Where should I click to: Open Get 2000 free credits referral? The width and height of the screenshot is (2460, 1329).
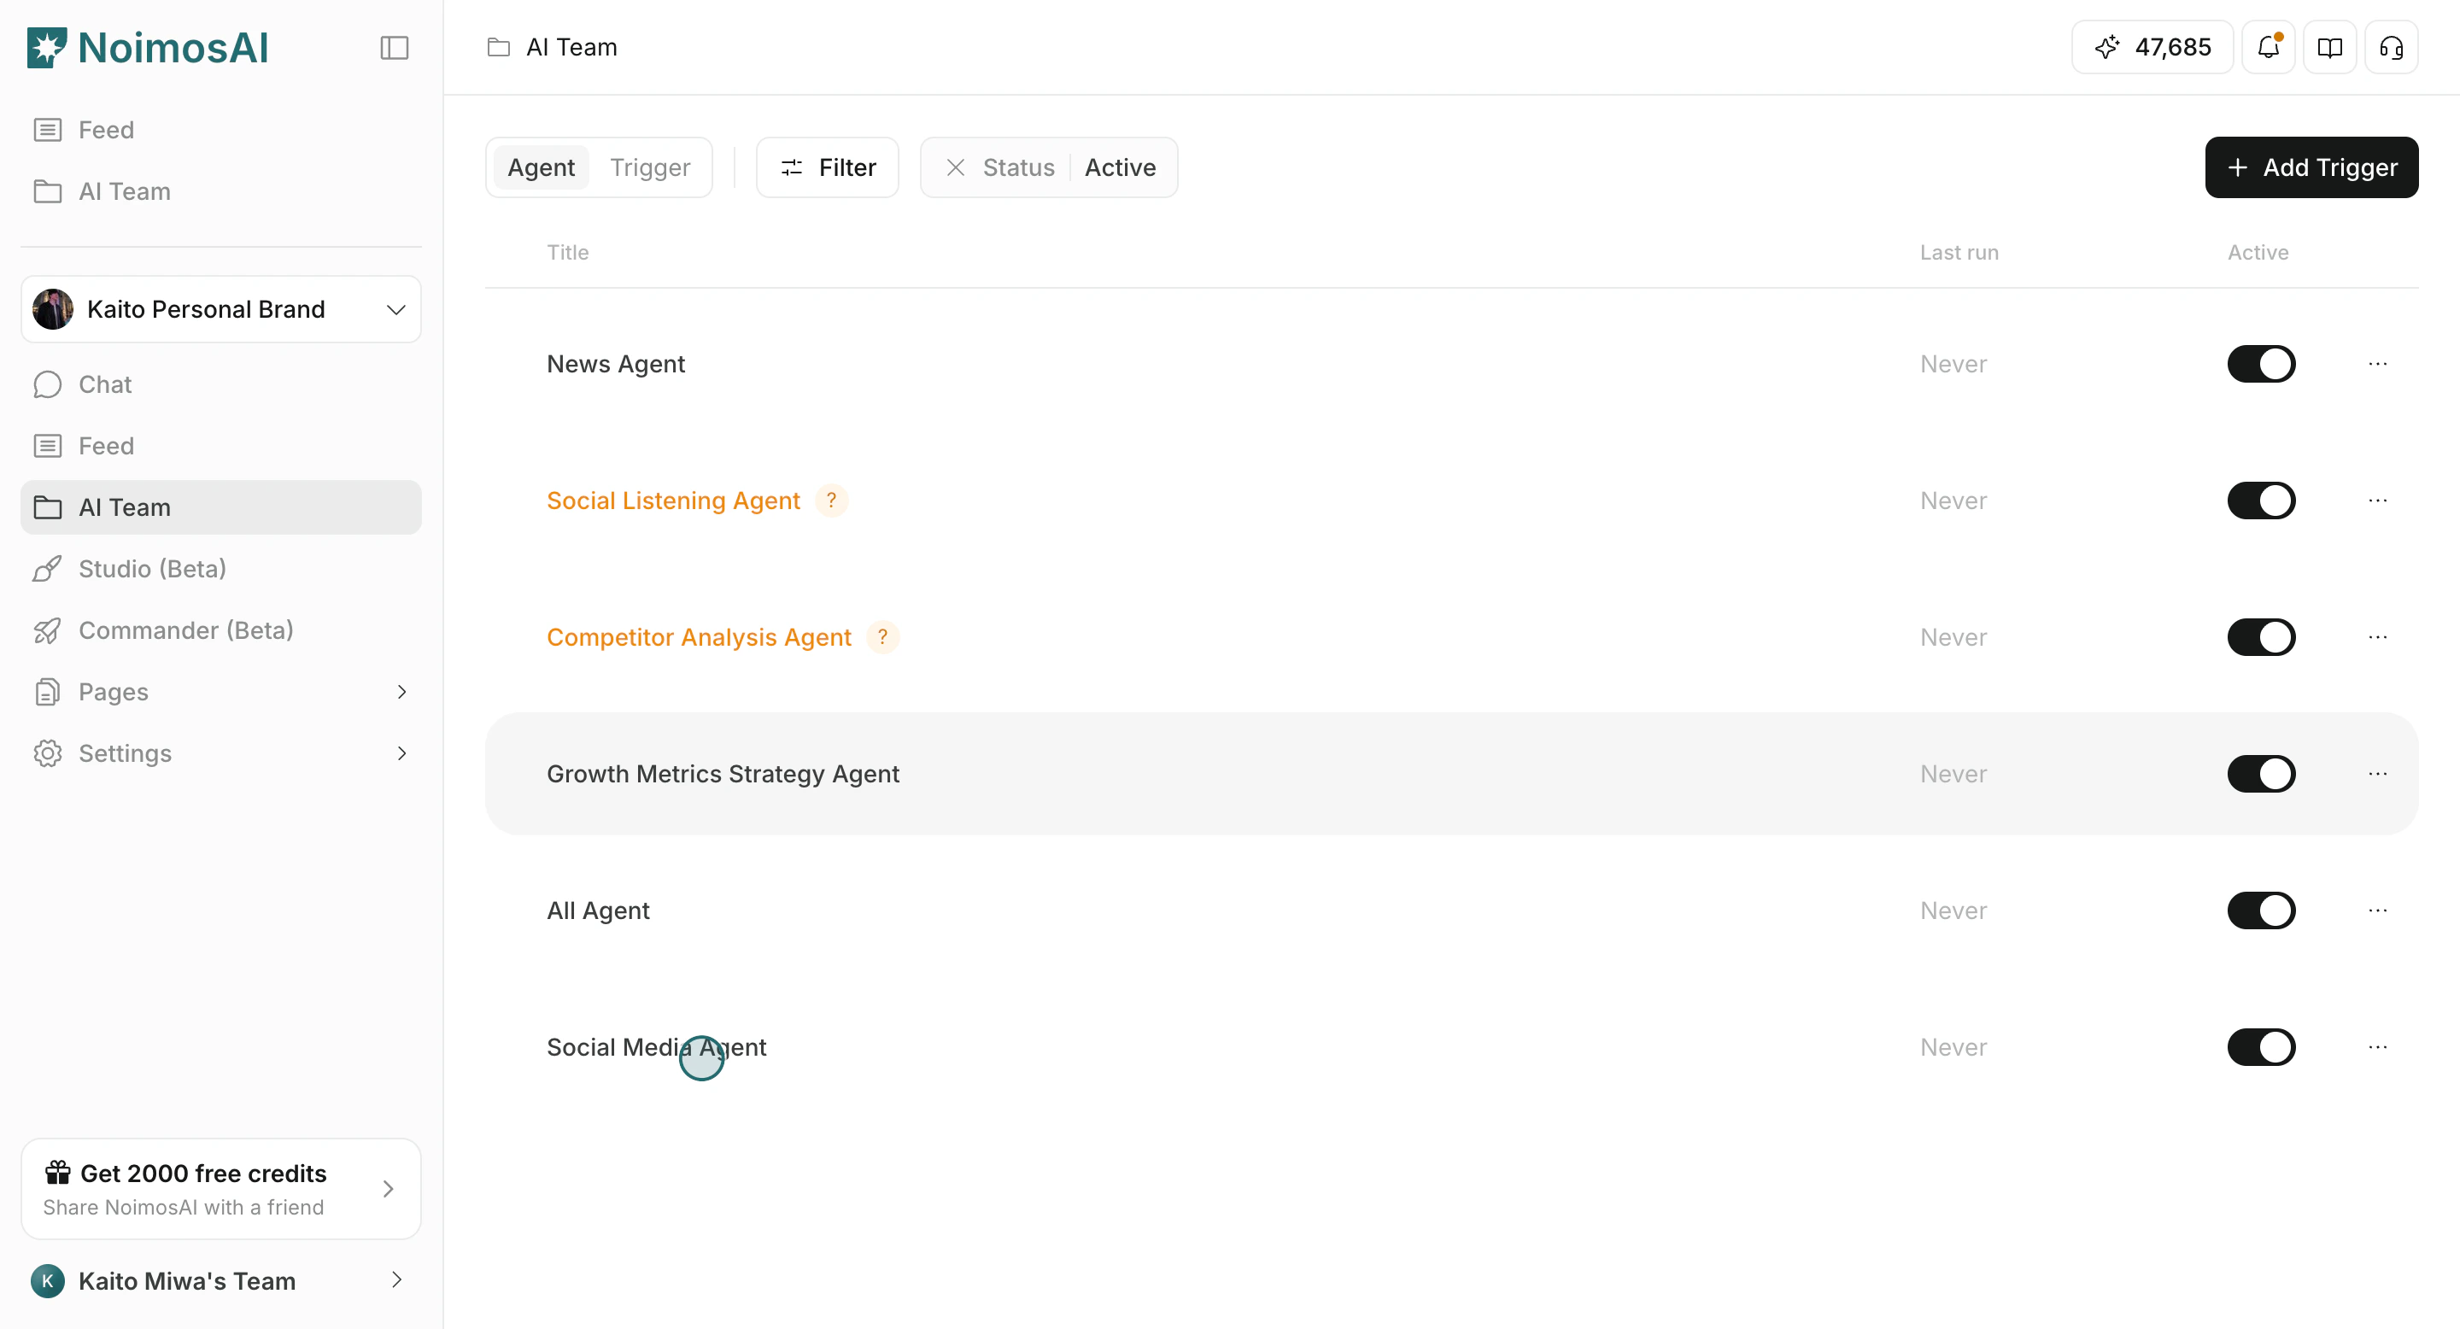pyautogui.click(x=220, y=1188)
